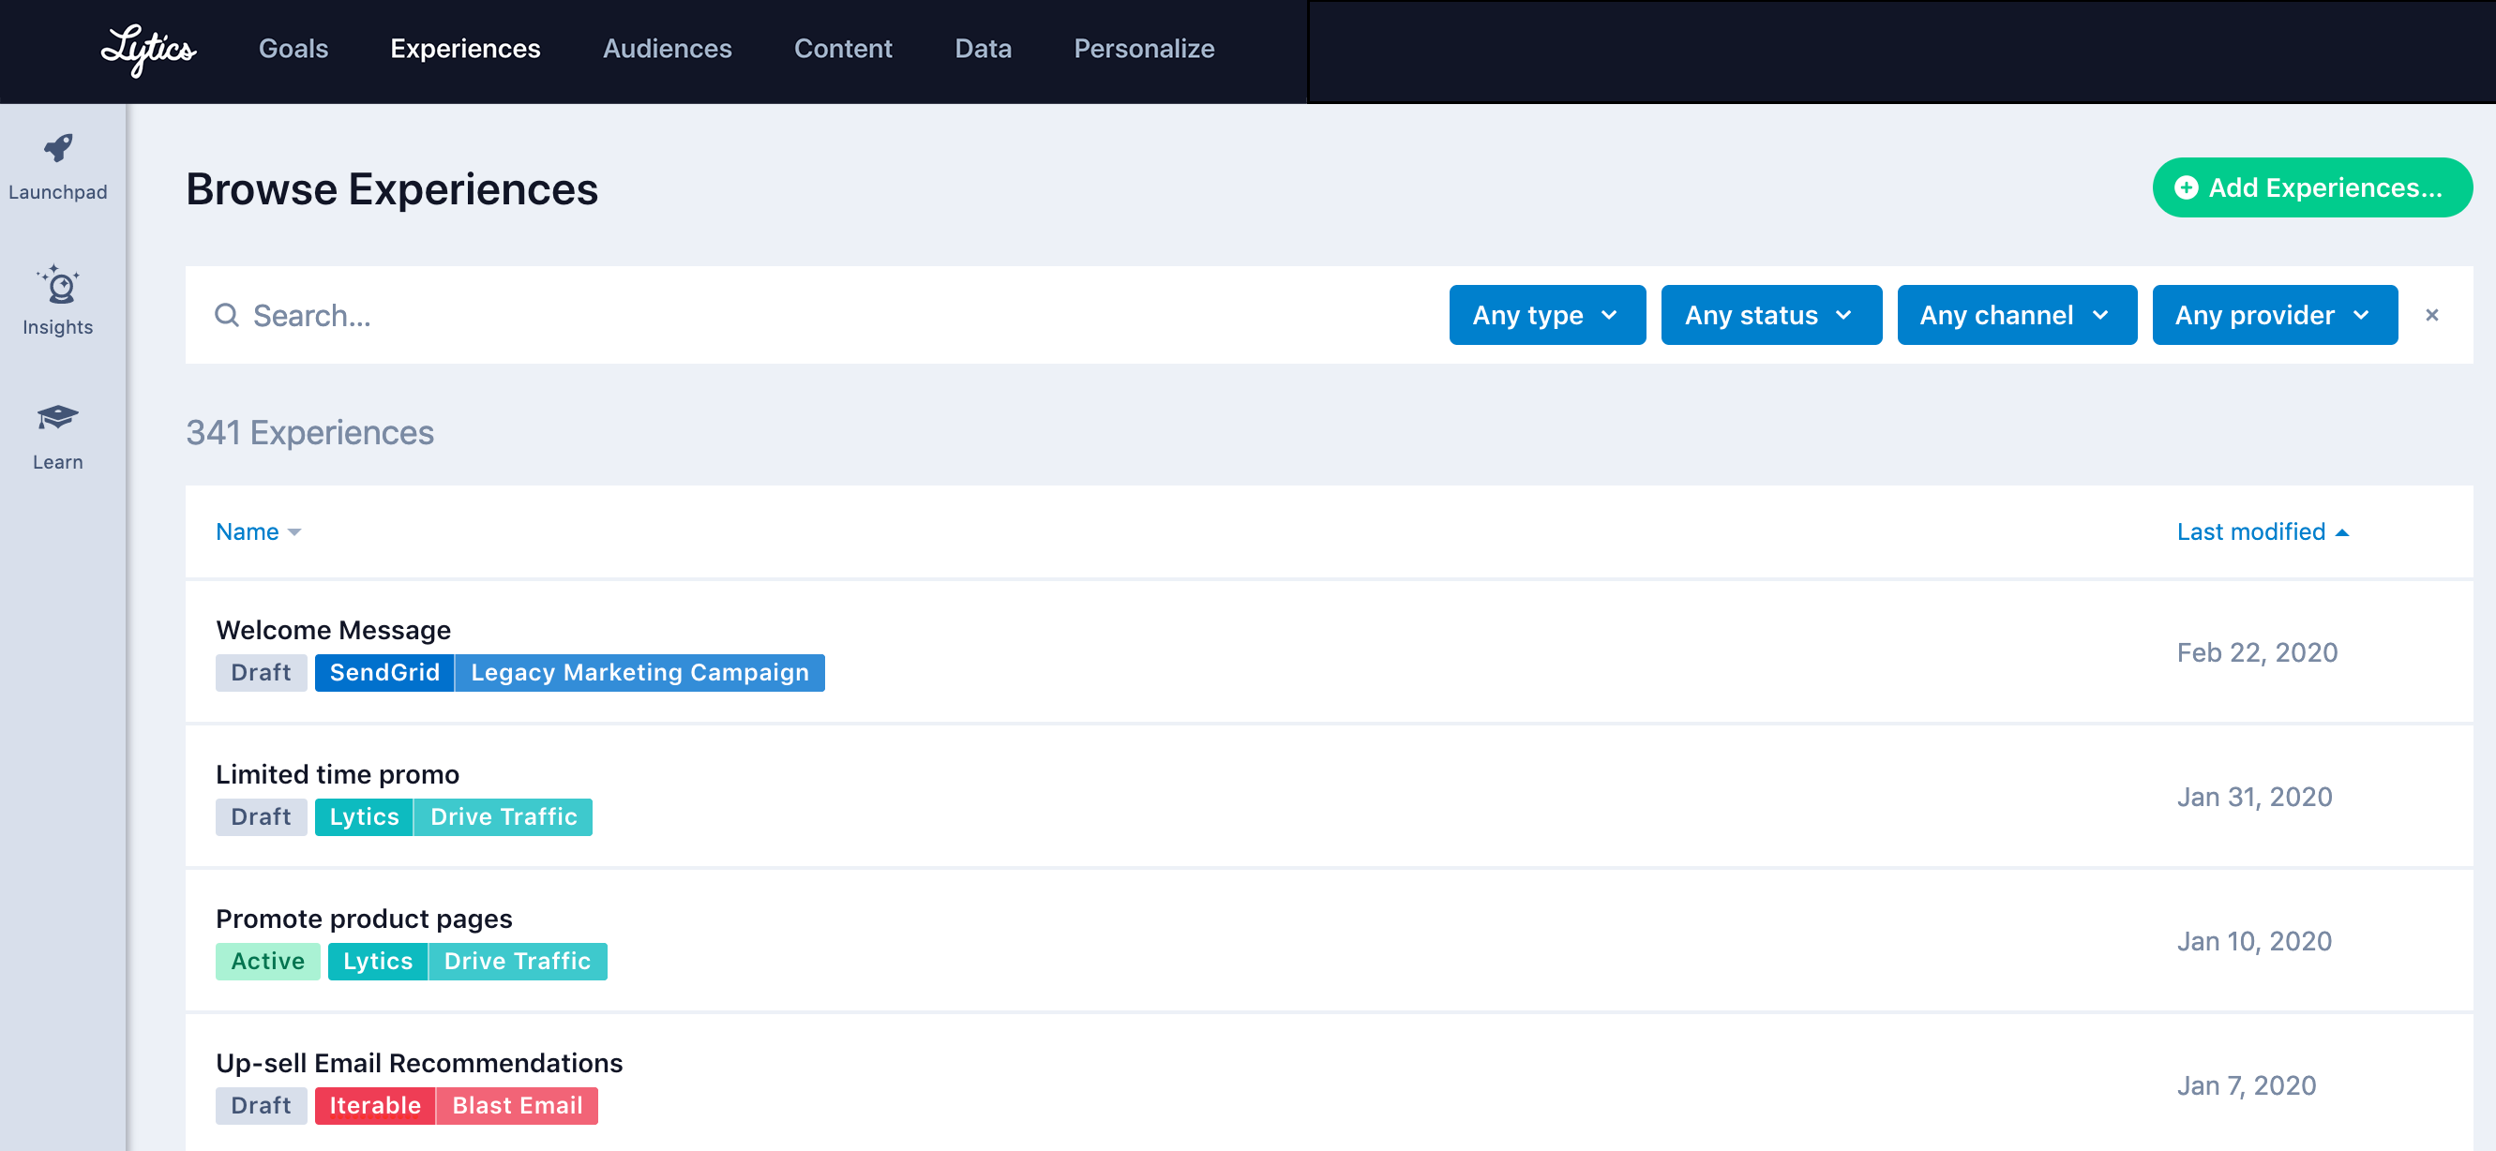The height and width of the screenshot is (1151, 2496).
Task: Open Launchpad rocket icon in sidebar
Action: (x=58, y=148)
